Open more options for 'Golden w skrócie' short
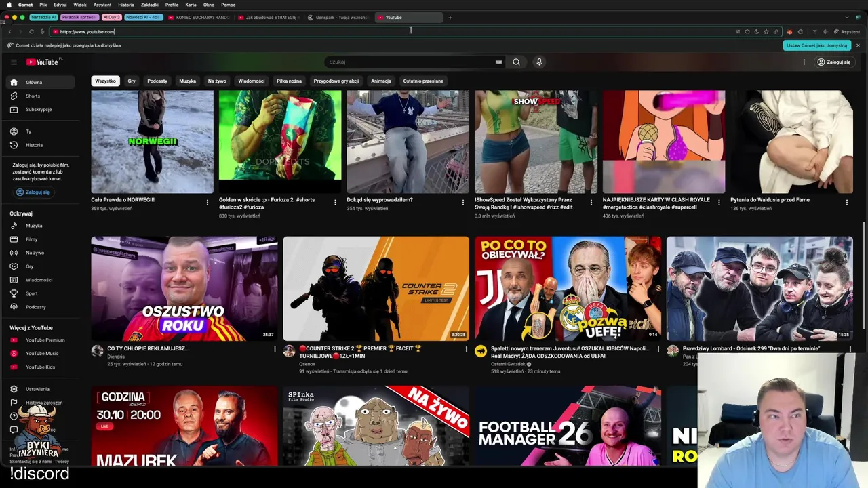868x488 pixels. pyautogui.click(x=335, y=202)
